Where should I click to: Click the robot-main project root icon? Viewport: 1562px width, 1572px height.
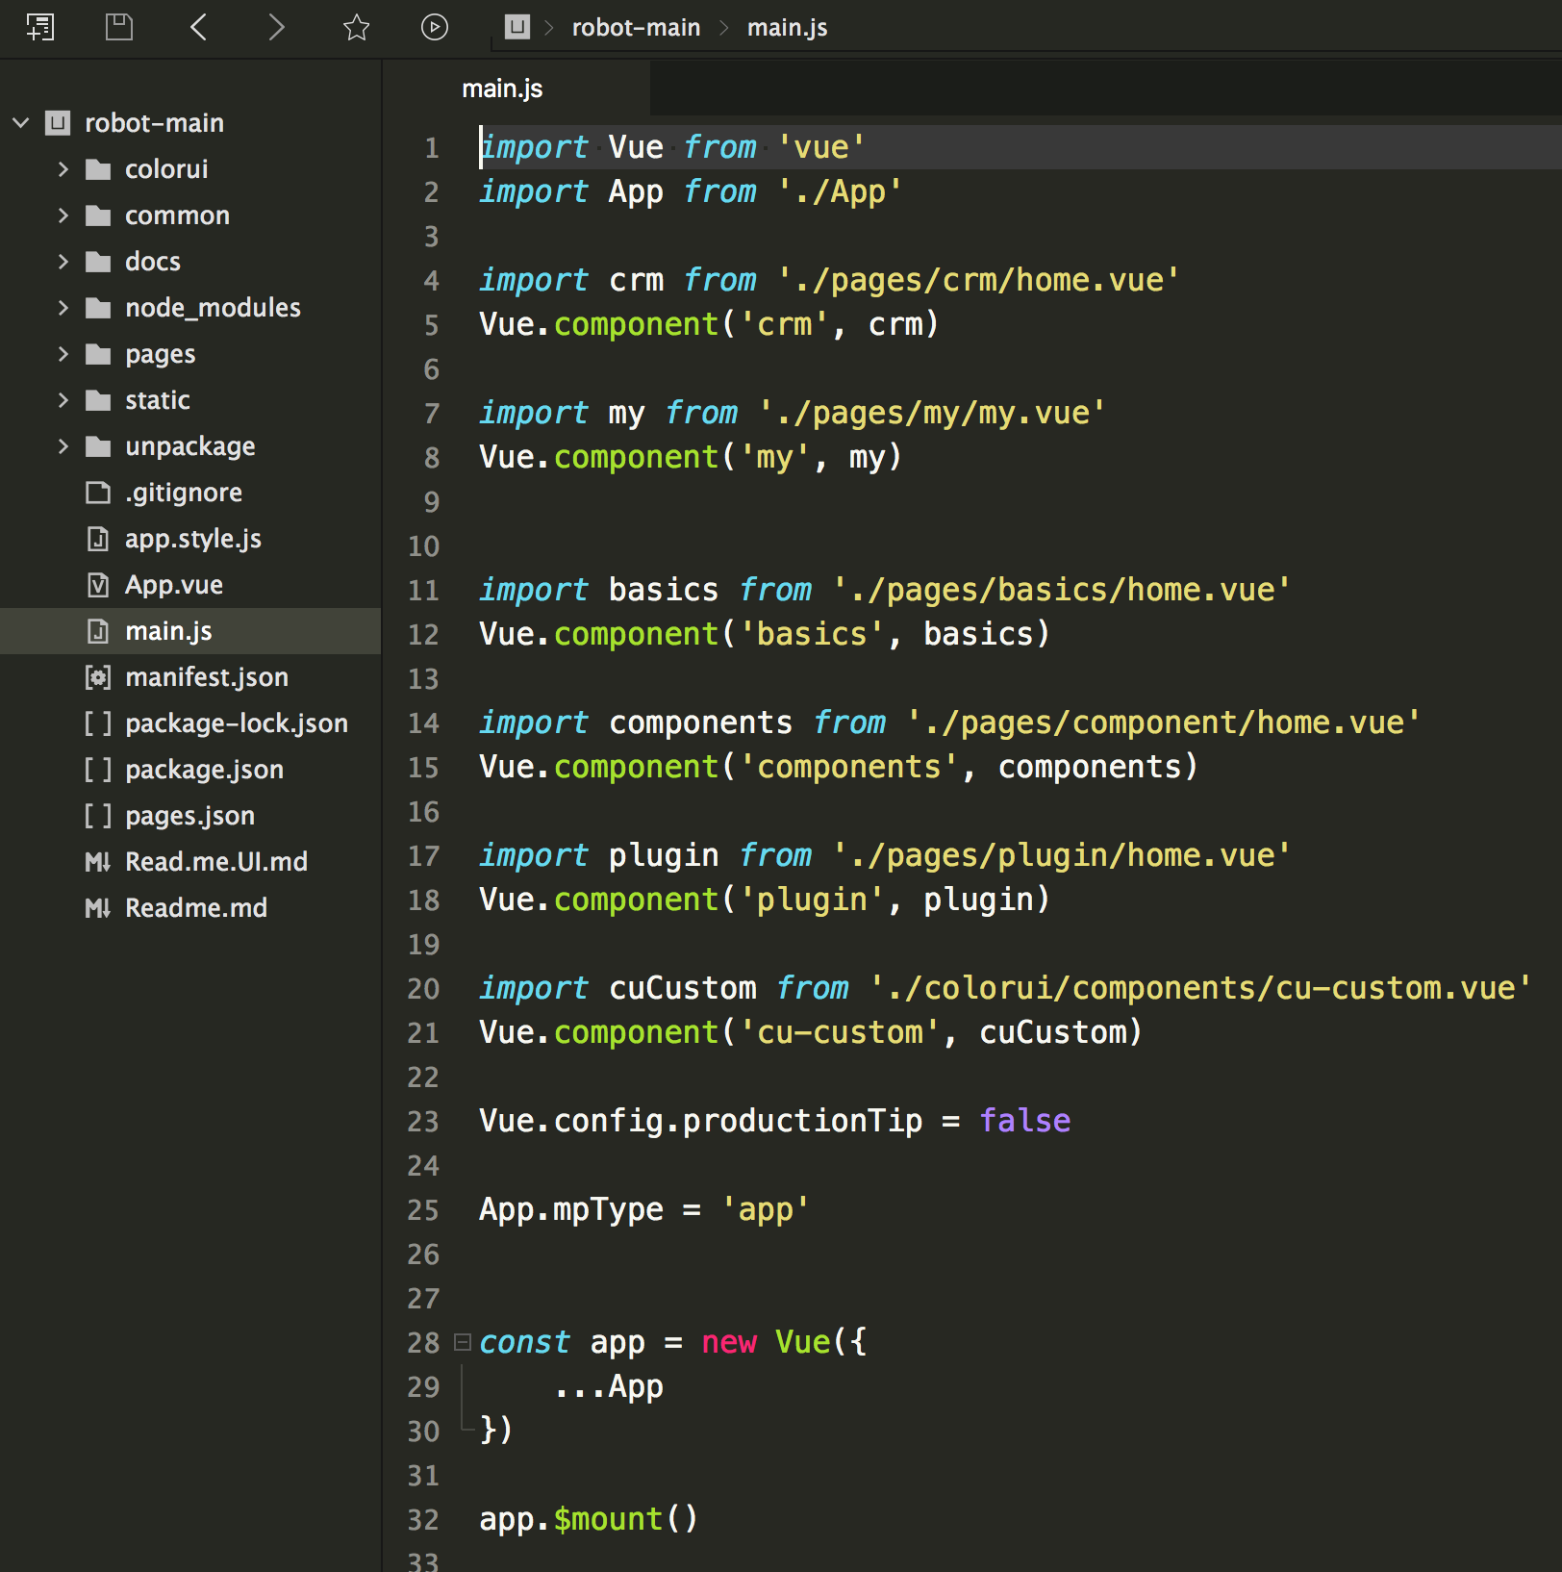click(59, 123)
